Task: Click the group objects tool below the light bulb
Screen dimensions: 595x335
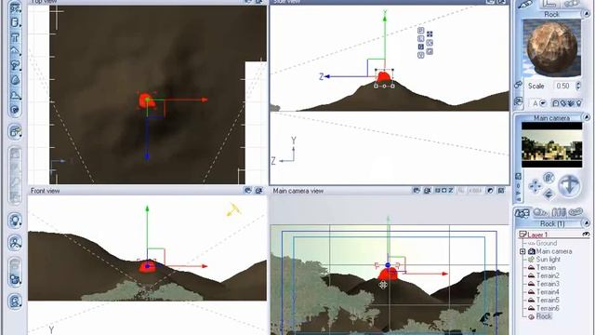Action: [x=15, y=242]
